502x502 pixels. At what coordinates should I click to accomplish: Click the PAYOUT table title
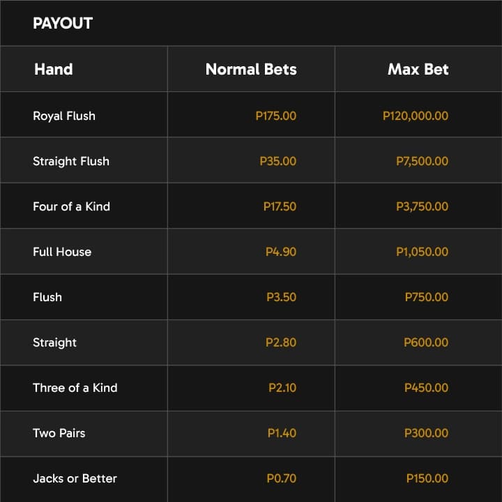click(63, 24)
